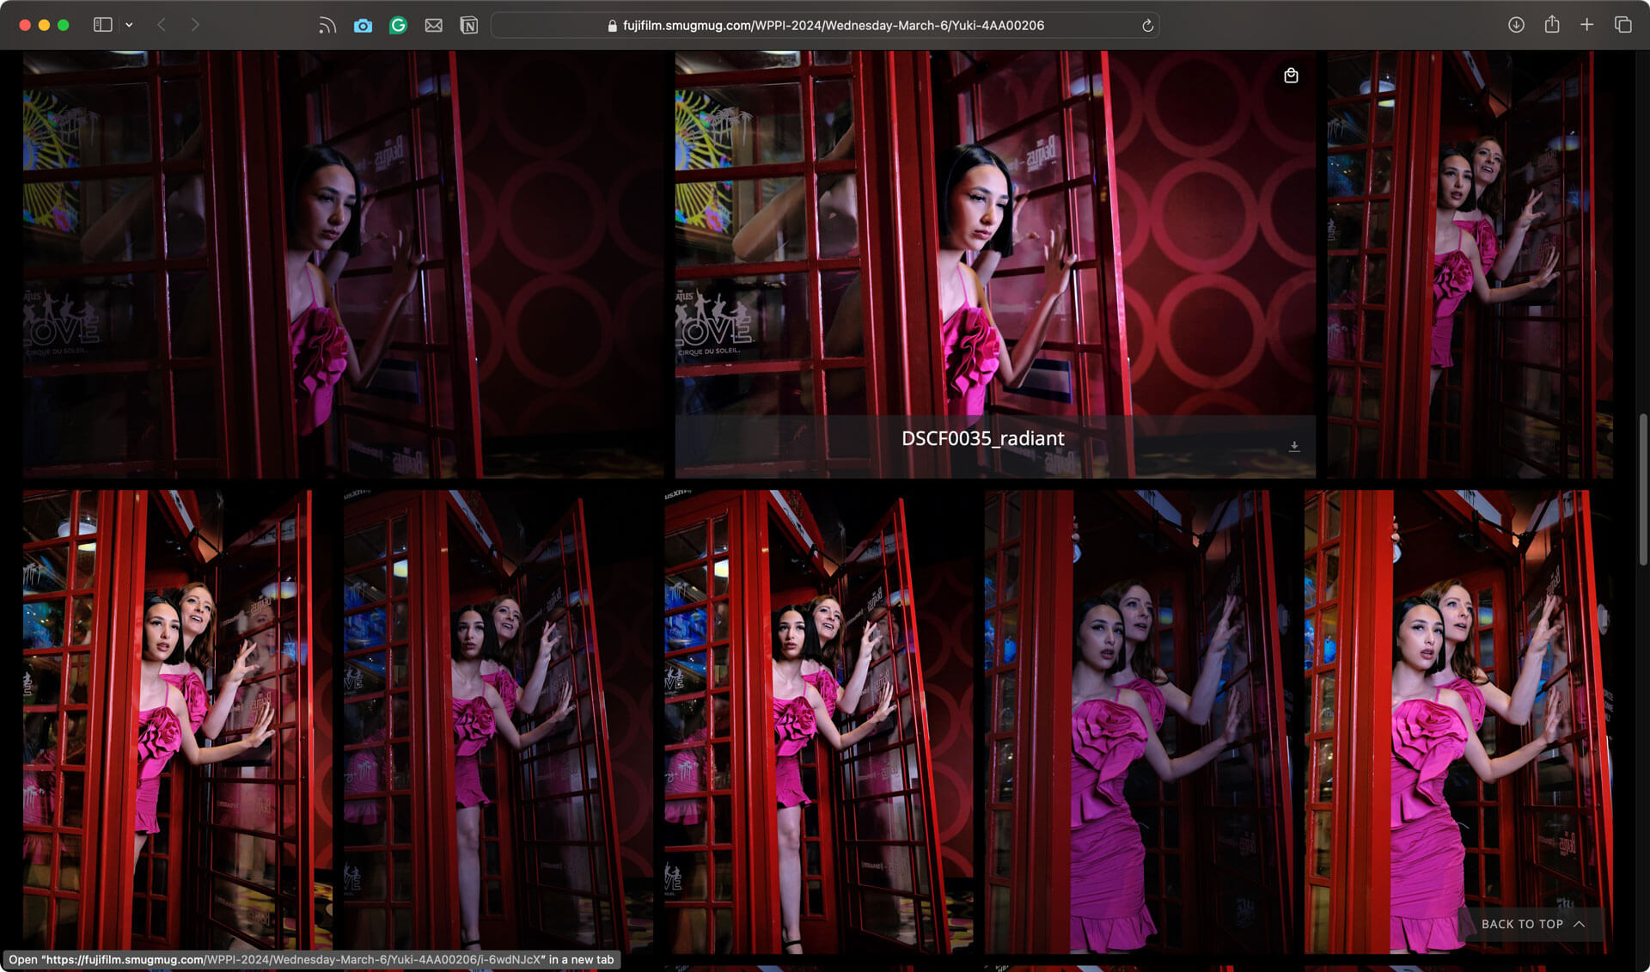Expand the sidebar tab group dropdown arrow
Viewport: 1650px width, 972px height.
pyautogui.click(x=129, y=25)
